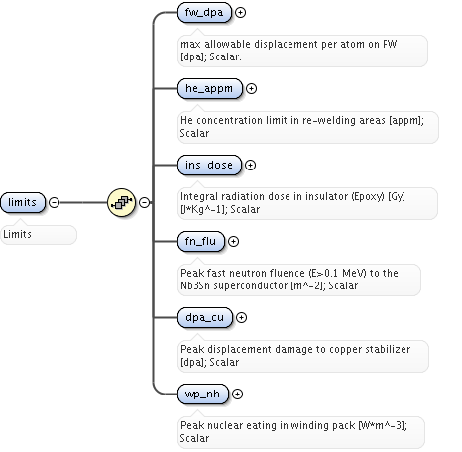This screenshot has height=452, width=462.
Task: Select the ins_dose node
Action: click(209, 166)
